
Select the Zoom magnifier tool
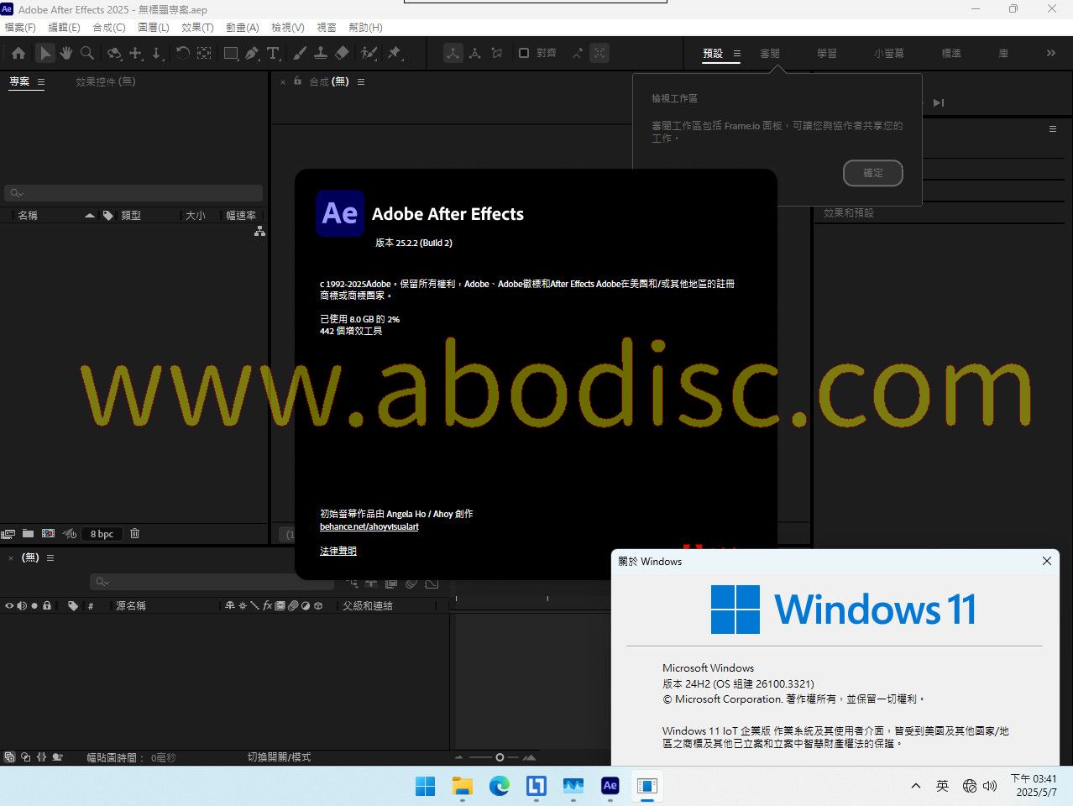click(x=87, y=53)
